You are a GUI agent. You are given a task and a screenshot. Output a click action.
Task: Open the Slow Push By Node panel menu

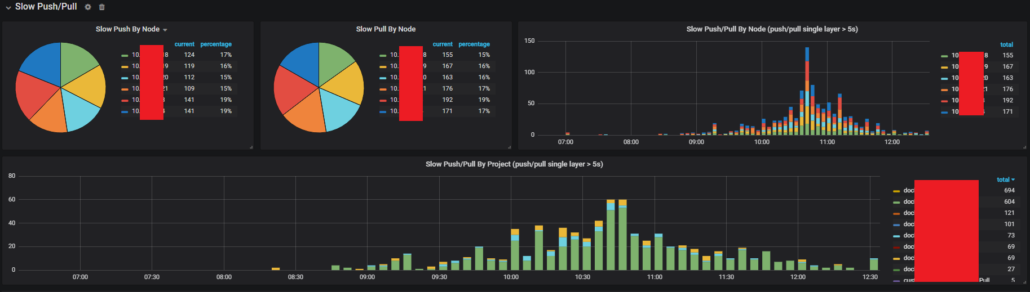pyautogui.click(x=131, y=29)
